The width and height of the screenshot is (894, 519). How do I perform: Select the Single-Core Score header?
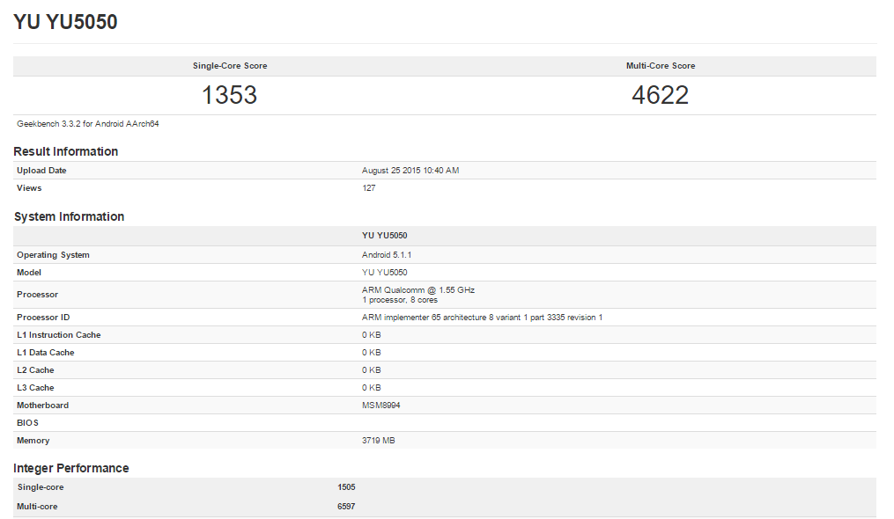tap(231, 65)
